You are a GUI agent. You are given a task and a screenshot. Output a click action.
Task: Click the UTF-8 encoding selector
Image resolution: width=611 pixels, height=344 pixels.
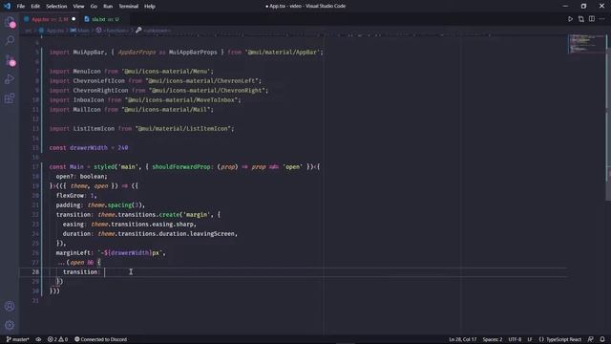tap(515, 339)
